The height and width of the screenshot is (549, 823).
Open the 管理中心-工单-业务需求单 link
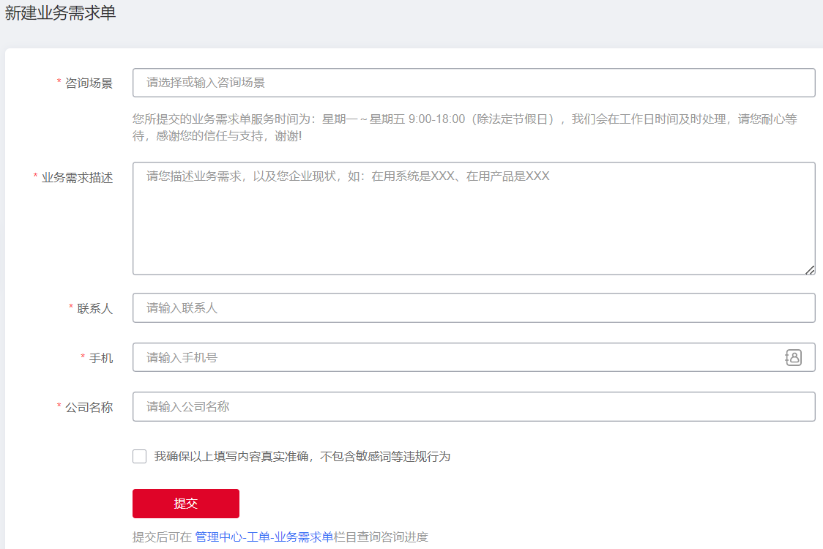(264, 537)
